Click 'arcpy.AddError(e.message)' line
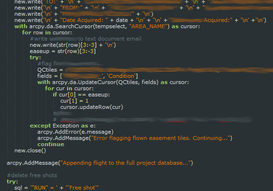 (x=75, y=132)
